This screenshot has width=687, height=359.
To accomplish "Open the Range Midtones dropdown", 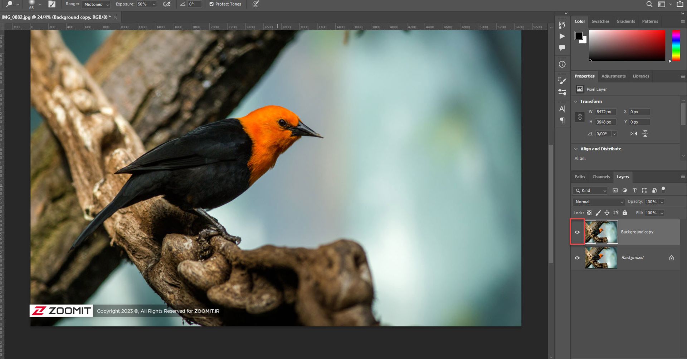I will 96,5.
